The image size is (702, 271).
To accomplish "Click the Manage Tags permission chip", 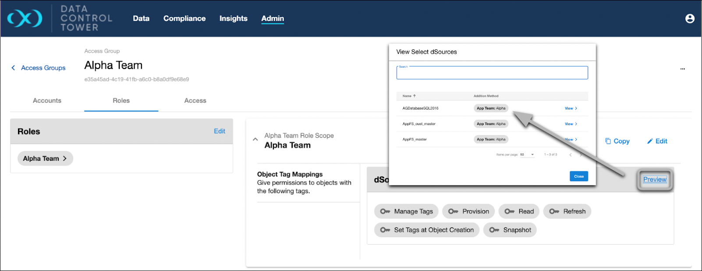I will pyautogui.click(x=406, y=211).
